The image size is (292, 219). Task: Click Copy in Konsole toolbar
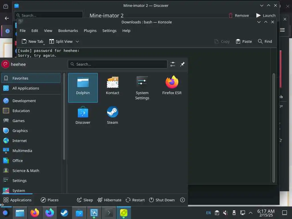(222, 42)
